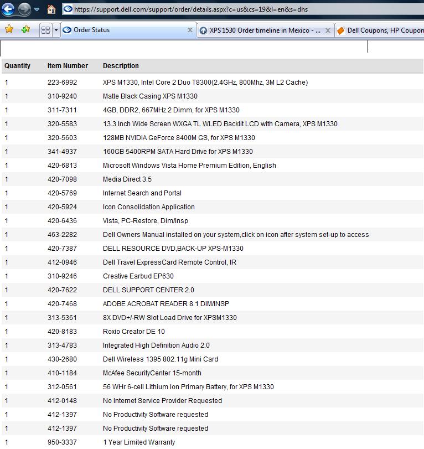
Task: Select No Internet Service Provider Requested text
Action: (x=162, y=401)
